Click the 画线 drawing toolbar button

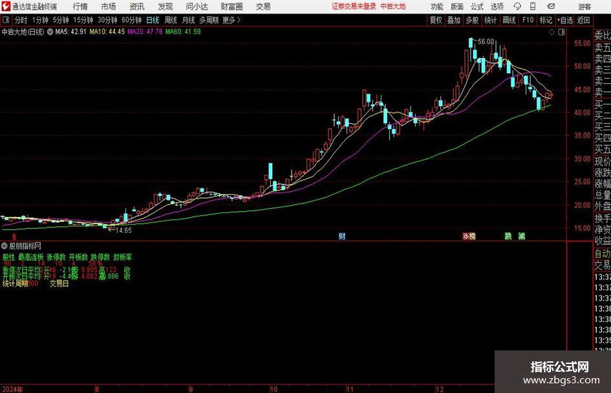pos(509,20)
